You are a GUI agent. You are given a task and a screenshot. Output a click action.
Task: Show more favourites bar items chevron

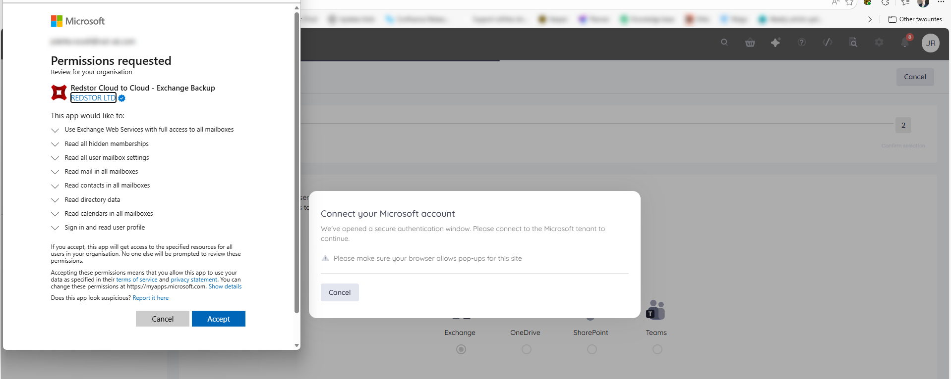click(x=870, y=19)
